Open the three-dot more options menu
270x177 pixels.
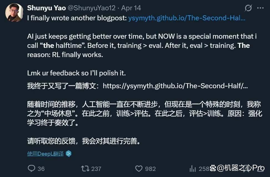click(x=260, y=8)
